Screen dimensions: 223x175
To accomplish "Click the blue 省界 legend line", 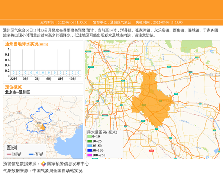I will point(30,154).
